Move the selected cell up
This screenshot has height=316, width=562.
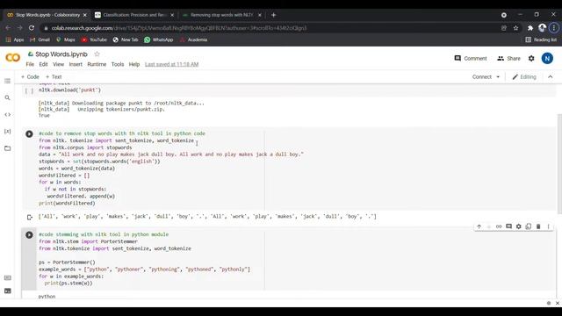(479, 226)
